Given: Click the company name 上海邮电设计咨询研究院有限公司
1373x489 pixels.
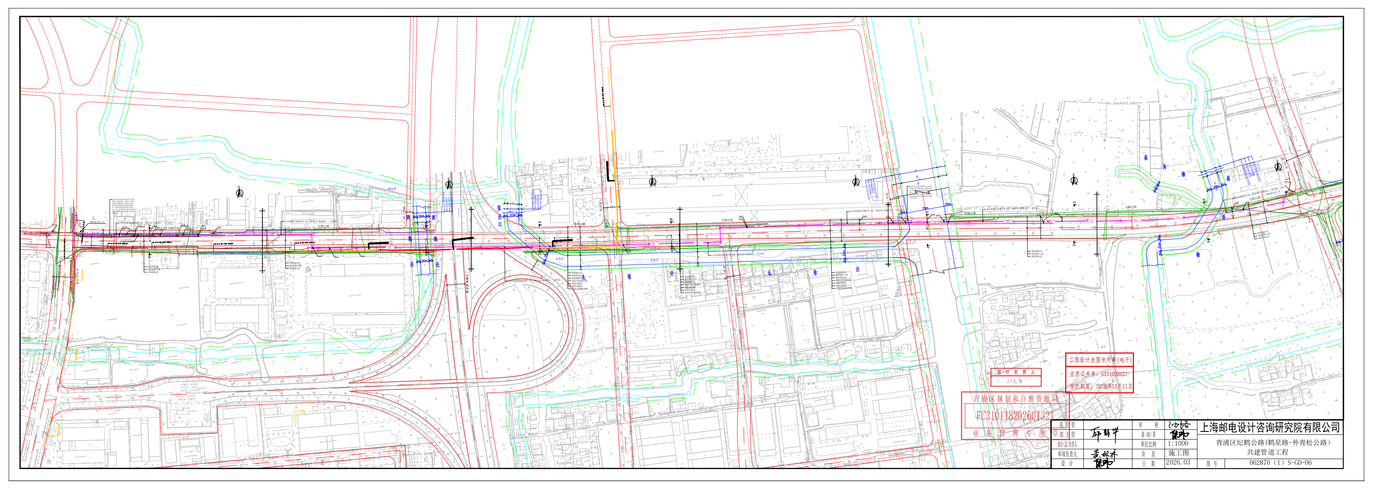Looking at the screenshot, I should (x=1269, y=427).
